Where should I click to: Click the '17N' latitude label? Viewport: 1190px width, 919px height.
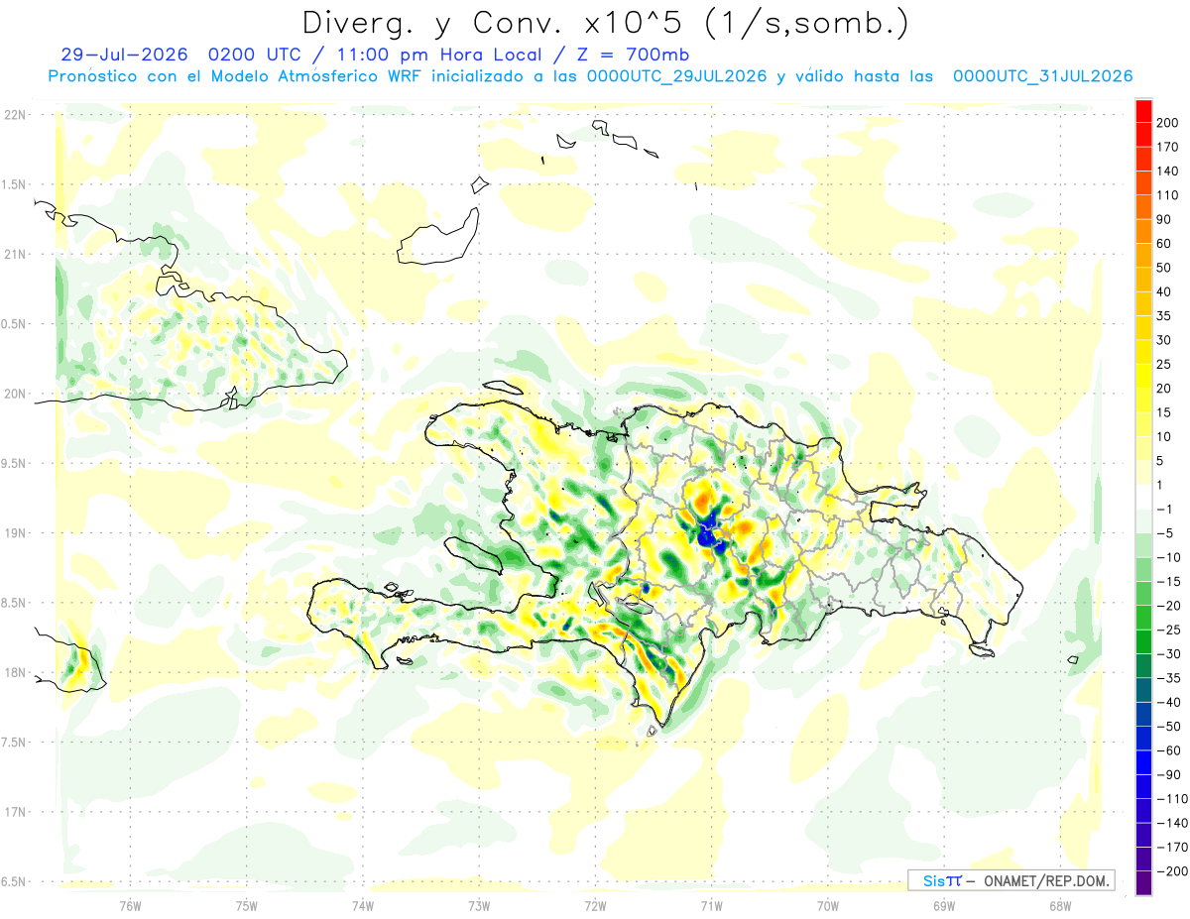15,812
